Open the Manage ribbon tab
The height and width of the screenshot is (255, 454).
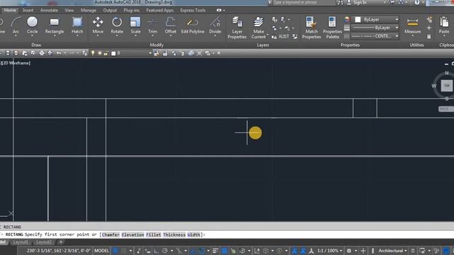(x=88, y=10)
